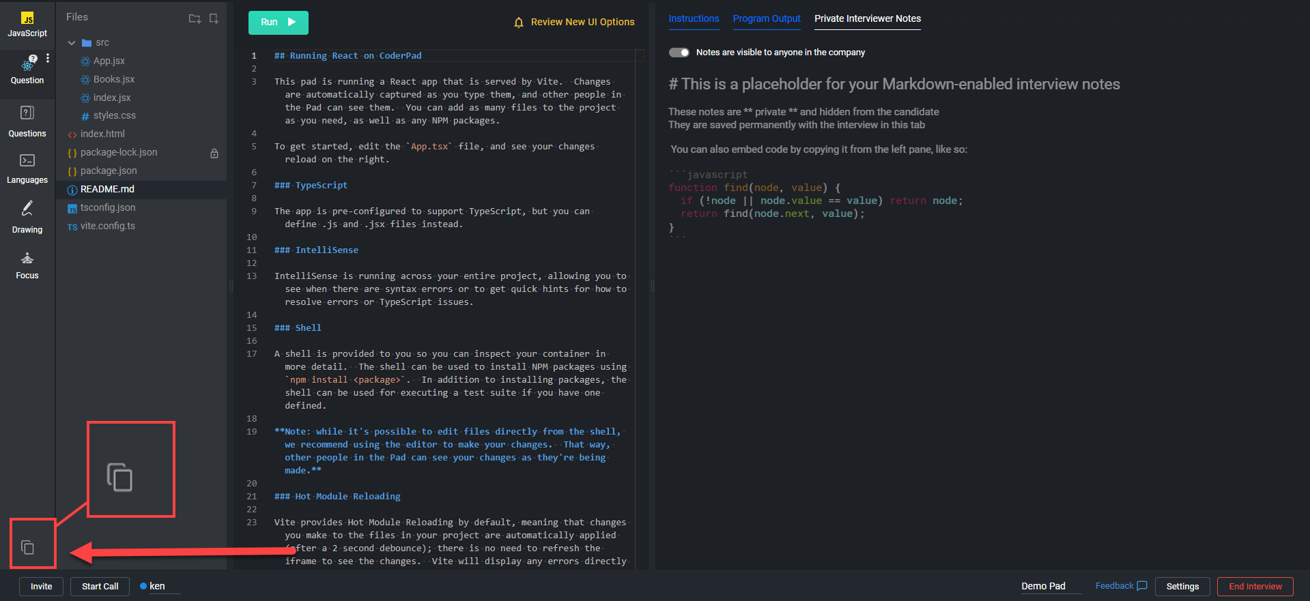This screenshot has width=1310, height=601.
Task: Click the Demo Pad title field
Action: pos(1050,587)
